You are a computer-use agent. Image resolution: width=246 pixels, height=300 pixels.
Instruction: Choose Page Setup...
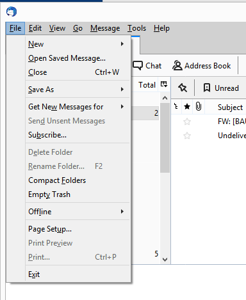tap(78, 229)
